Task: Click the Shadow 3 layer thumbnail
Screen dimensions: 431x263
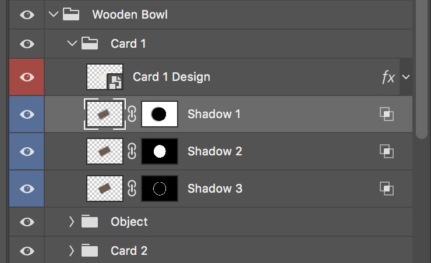Action: click(105, 189)
